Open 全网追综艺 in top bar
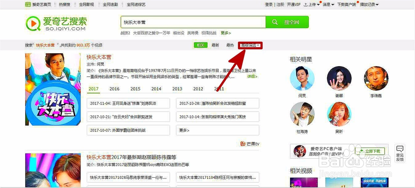This screenshot has height=188, width=415. (136, 5)
